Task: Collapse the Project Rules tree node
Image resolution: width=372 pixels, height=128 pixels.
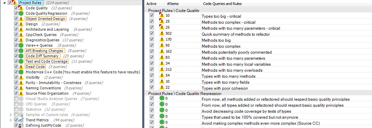Action: point(5,3)
